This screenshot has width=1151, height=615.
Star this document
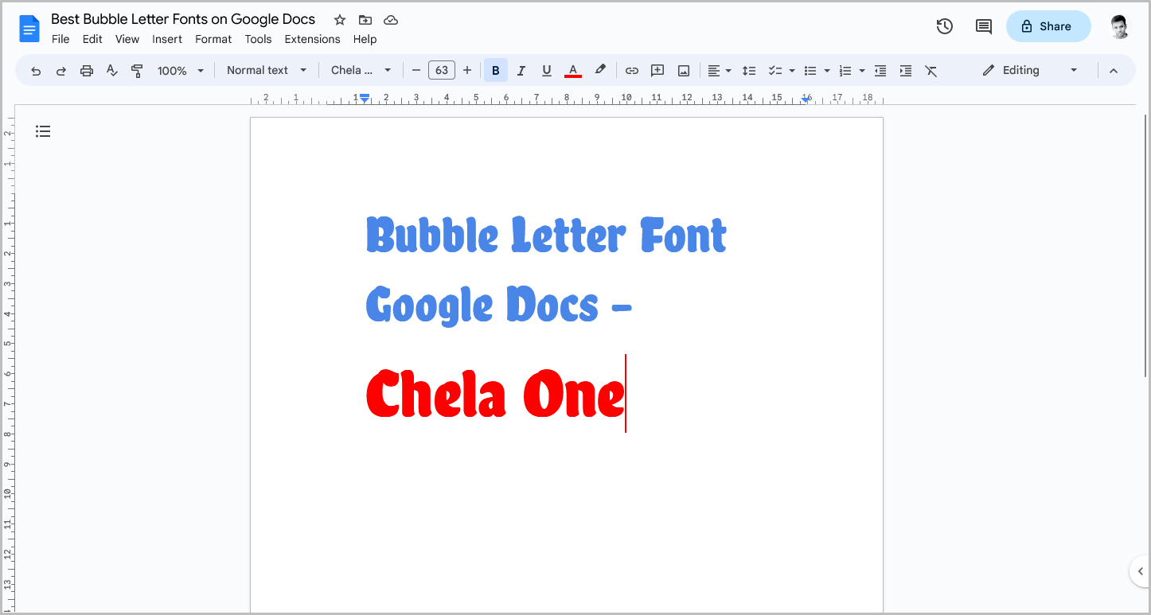click(x=339, y=19)
